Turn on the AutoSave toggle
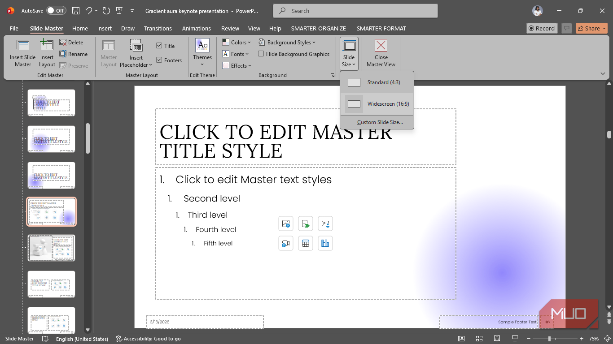The height and width of the screenshot is (344, 613). (x=56, y=11)
